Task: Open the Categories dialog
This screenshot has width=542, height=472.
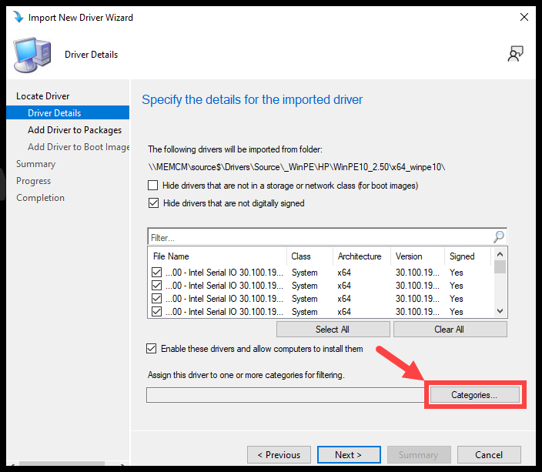Action: click(474, 395)
